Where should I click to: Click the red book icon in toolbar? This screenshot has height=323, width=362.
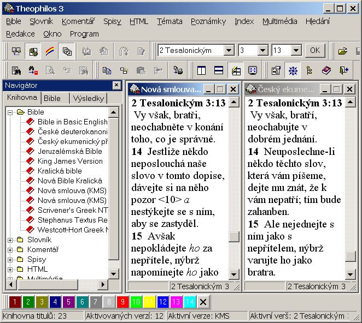coord(326,70)
